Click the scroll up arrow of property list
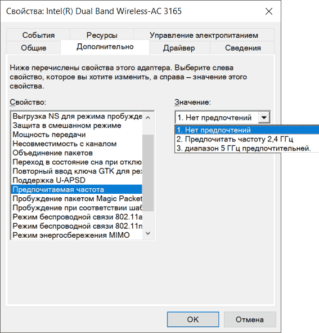 click(148, 117)
